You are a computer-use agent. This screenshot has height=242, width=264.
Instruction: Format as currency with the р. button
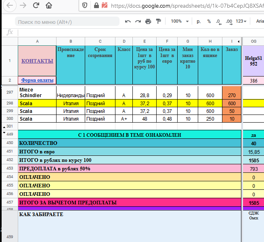[x=199, y=21]
